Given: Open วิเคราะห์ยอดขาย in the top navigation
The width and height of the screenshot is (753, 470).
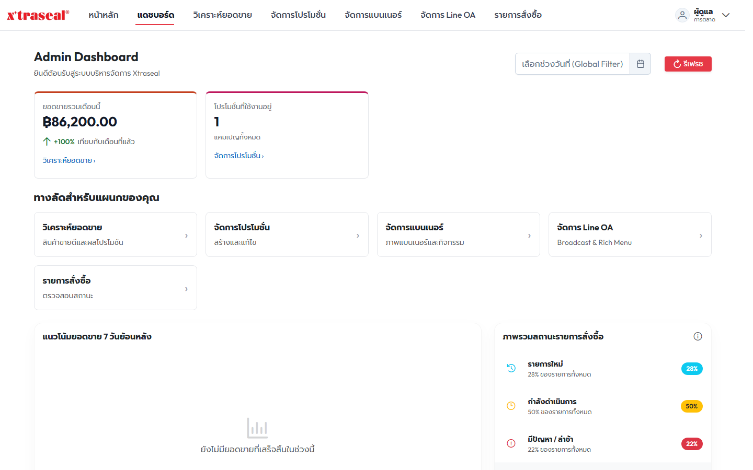Looking at the screenshot, I should tap(222, 15).
